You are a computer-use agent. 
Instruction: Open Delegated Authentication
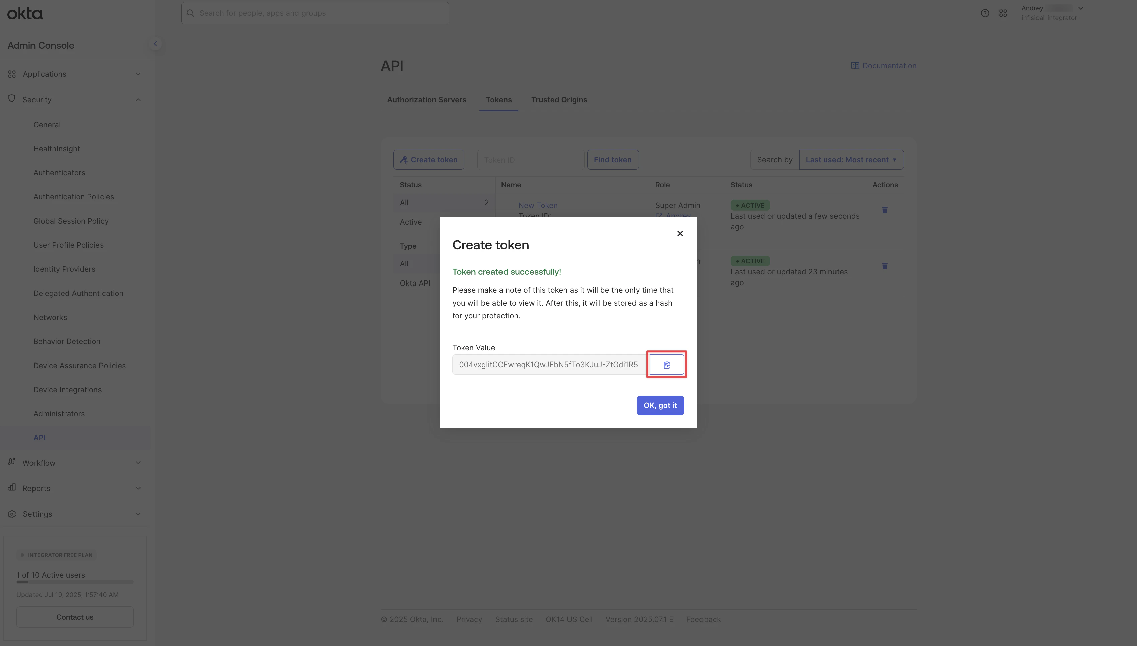tap(78, 293)
